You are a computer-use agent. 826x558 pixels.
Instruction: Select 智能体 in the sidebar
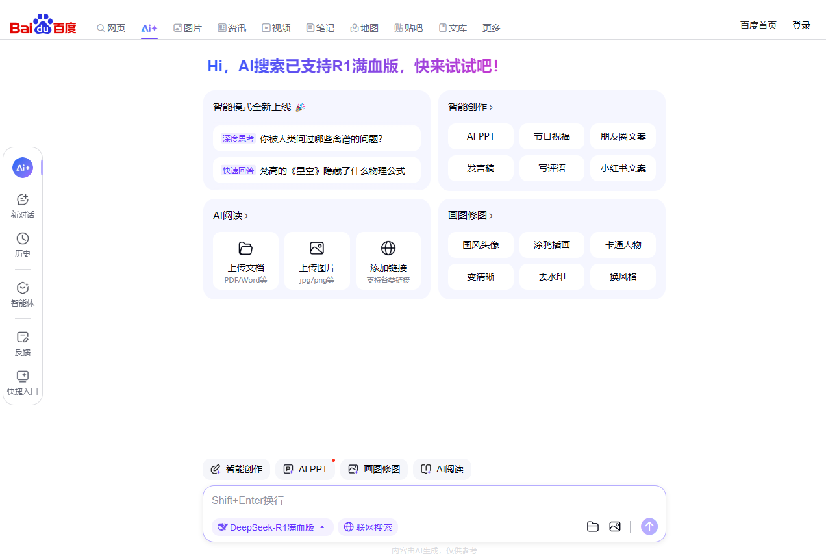coord(23,292)
